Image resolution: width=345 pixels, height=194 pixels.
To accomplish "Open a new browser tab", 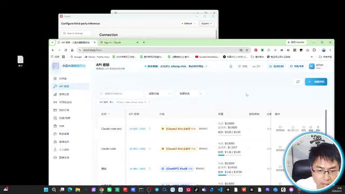I will pos(144,43).
